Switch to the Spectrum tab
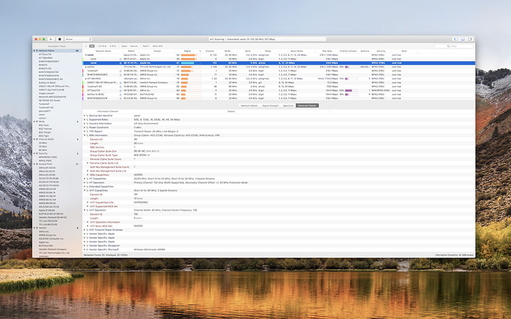The image size is (511, 319). click(288, 106)
